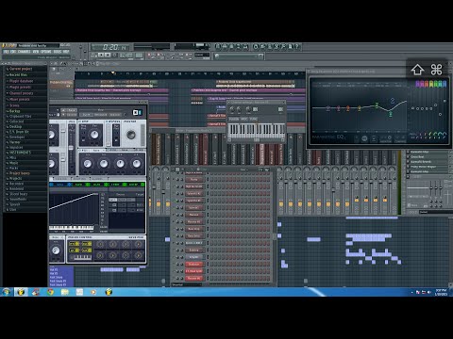This screenshot has height=339, width=453.
Task: Click the tempo display in the transport panel
Action: point(126,56)
